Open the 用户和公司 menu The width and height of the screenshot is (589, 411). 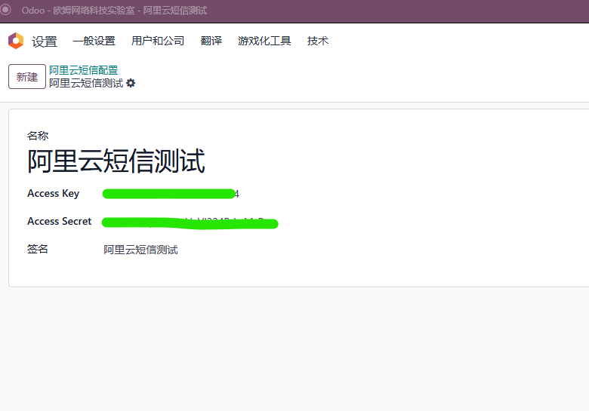click(x=158, y=41)
